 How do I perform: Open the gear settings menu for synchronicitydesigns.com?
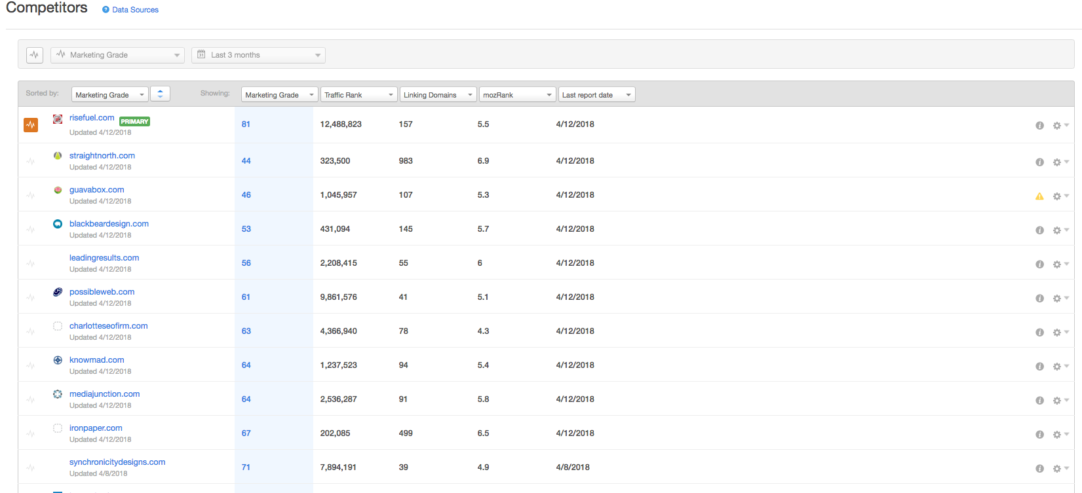[1060, 469]
